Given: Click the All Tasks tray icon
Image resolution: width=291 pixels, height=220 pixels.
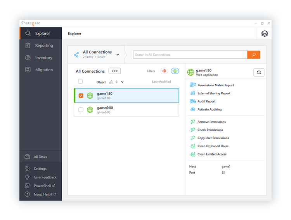Looking at the screenshot, I should coord(27,157).
